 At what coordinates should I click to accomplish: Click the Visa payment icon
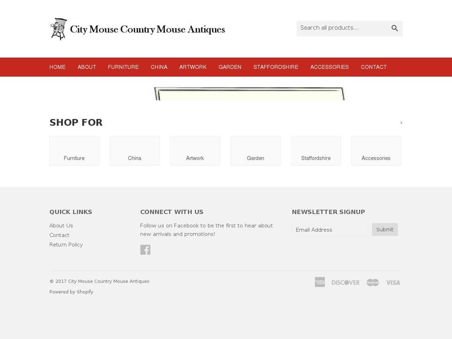tap(393, 282)
